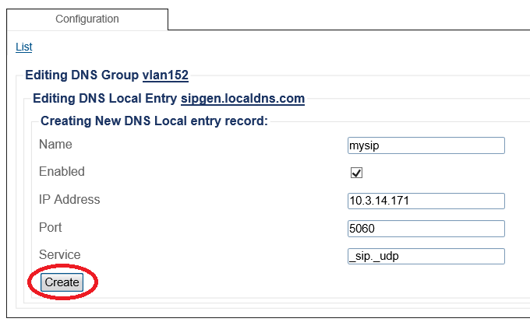Click the Service label text
Image resolution: width=530 pixels, height=329 pixels.
(x=59, y=255)
